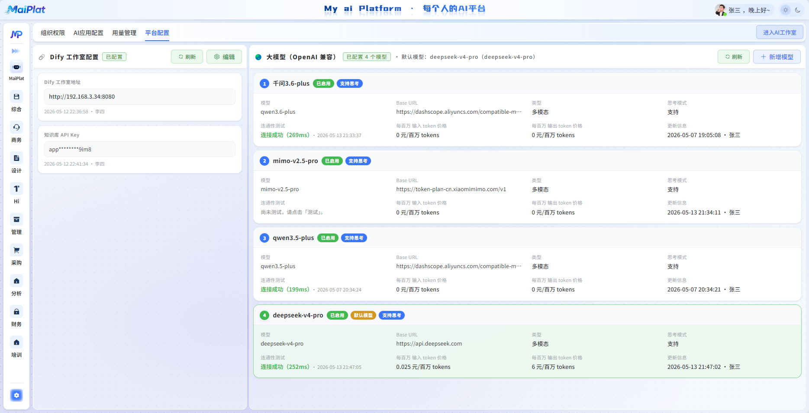Click the user avatar for 张三
Screen dimensions: 809x413
pos(721,10)
